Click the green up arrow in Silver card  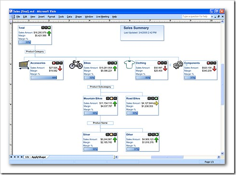point(115,140)
